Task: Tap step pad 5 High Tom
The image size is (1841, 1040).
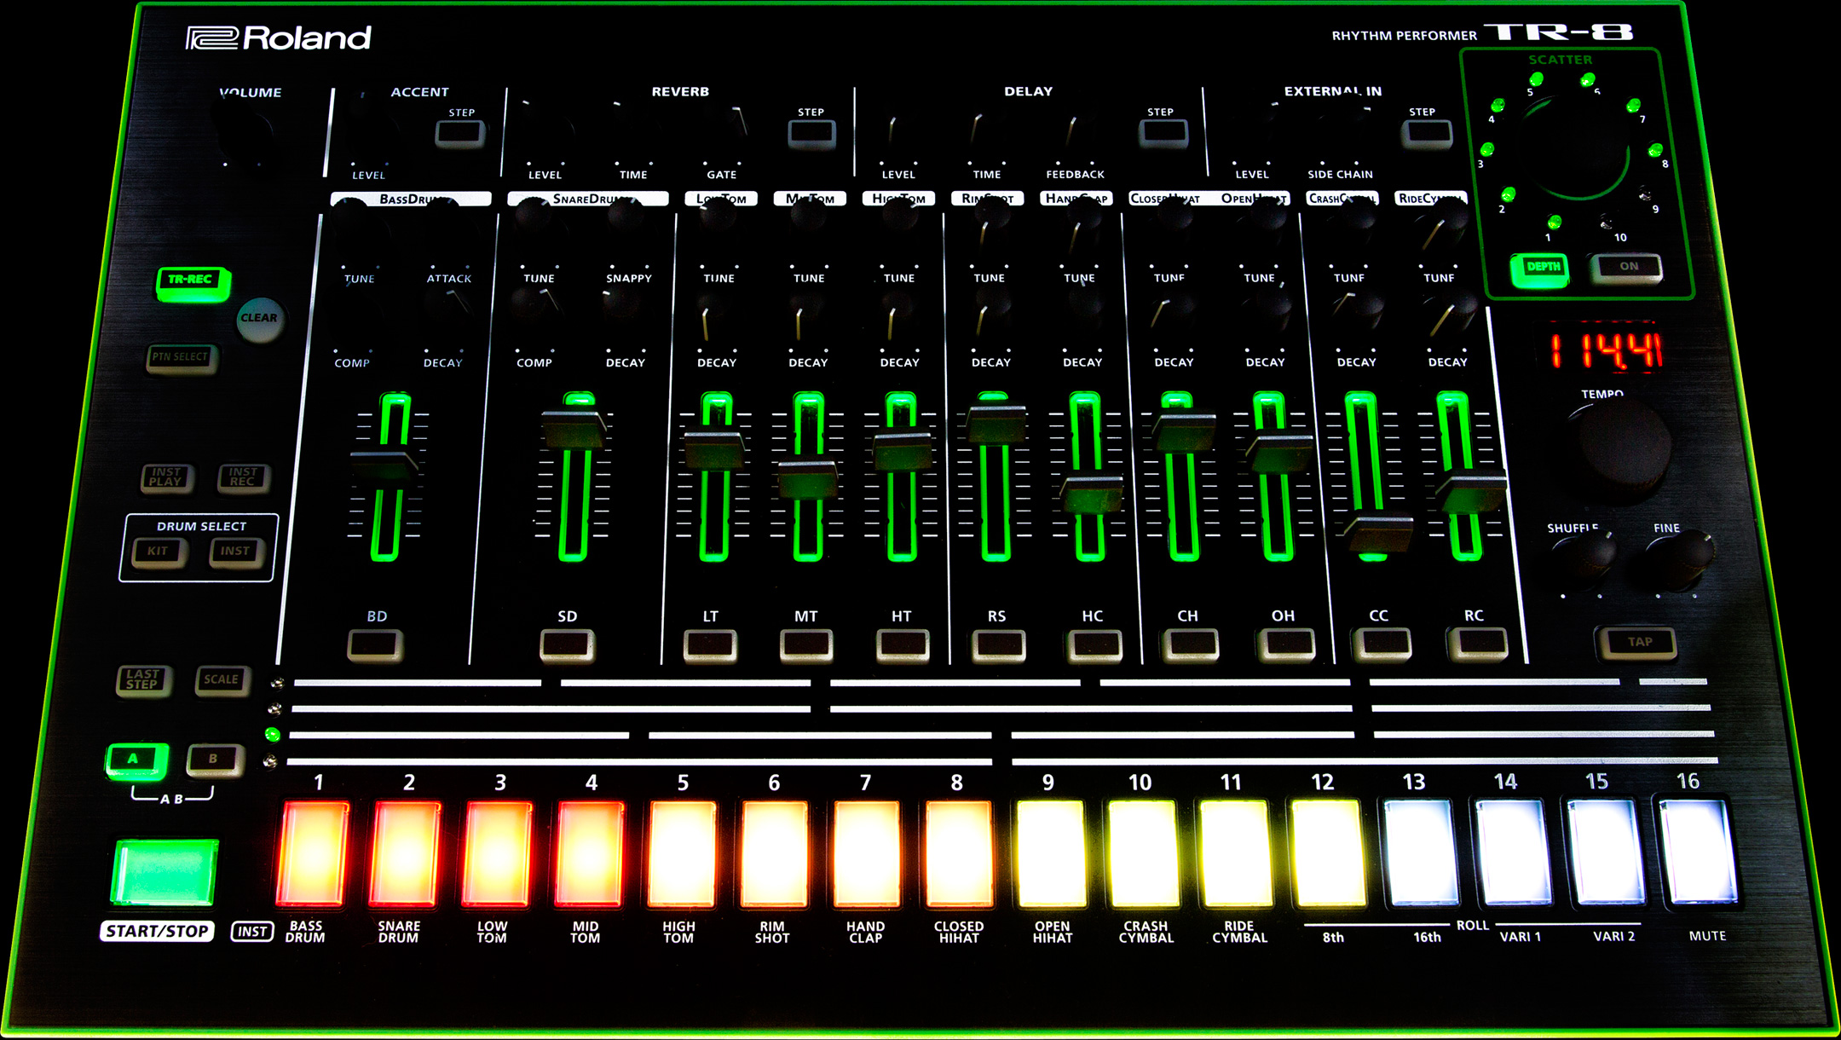Action: click(682, 852)
